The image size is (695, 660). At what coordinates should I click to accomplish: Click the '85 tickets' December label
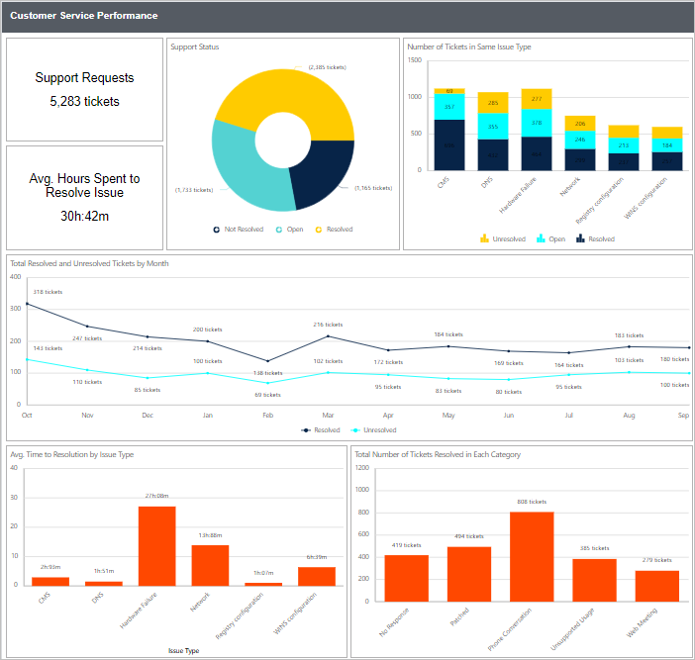pyautogui.click(x=148, y=390)
